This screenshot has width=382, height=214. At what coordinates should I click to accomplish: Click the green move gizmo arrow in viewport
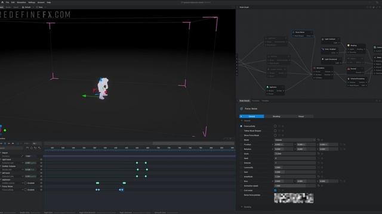coord(84,96)
